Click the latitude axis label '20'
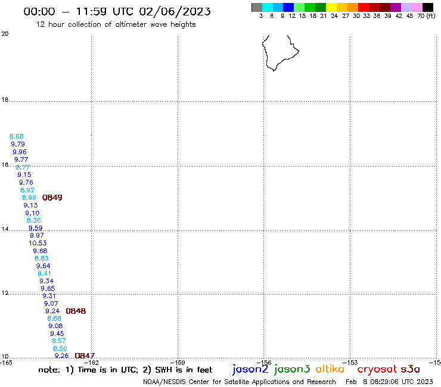This screenshot has width=441, height=387. 5,34
